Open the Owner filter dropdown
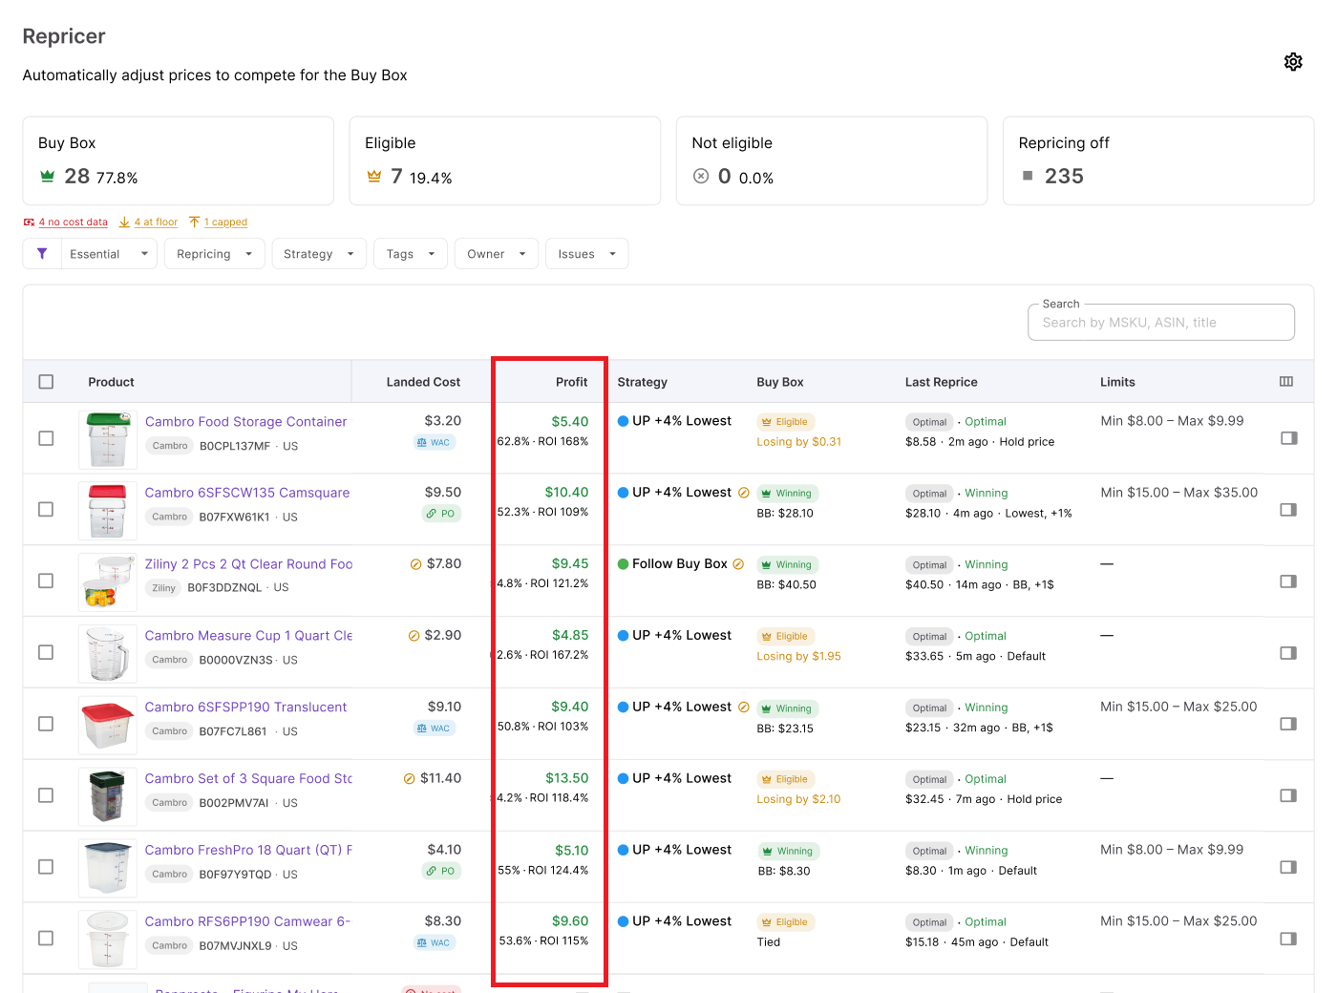Viewport: 1337px width, 993px height. [x=497, y=254]
